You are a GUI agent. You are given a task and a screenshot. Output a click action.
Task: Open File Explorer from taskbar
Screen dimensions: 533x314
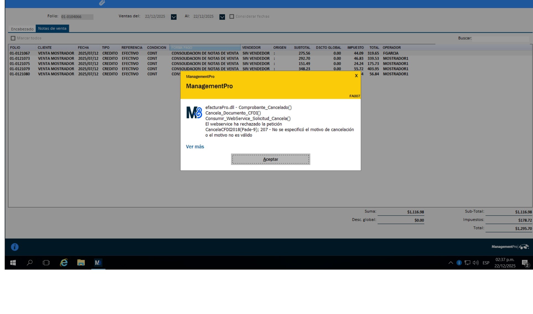tap(81, 263)
